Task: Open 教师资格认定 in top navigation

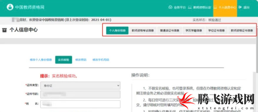Action: (202, 7)
